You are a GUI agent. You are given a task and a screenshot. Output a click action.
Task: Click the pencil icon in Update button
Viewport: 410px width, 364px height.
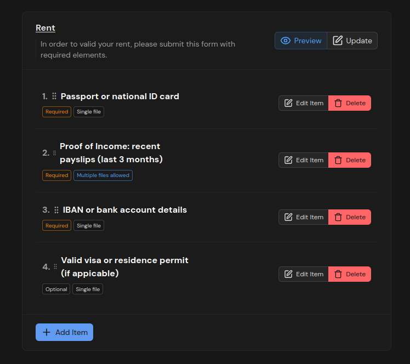point(338,41)
